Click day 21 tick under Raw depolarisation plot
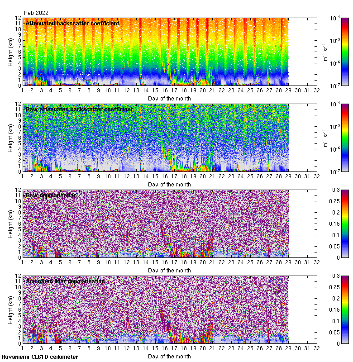353x362 pixels. [x=212, y=262]
